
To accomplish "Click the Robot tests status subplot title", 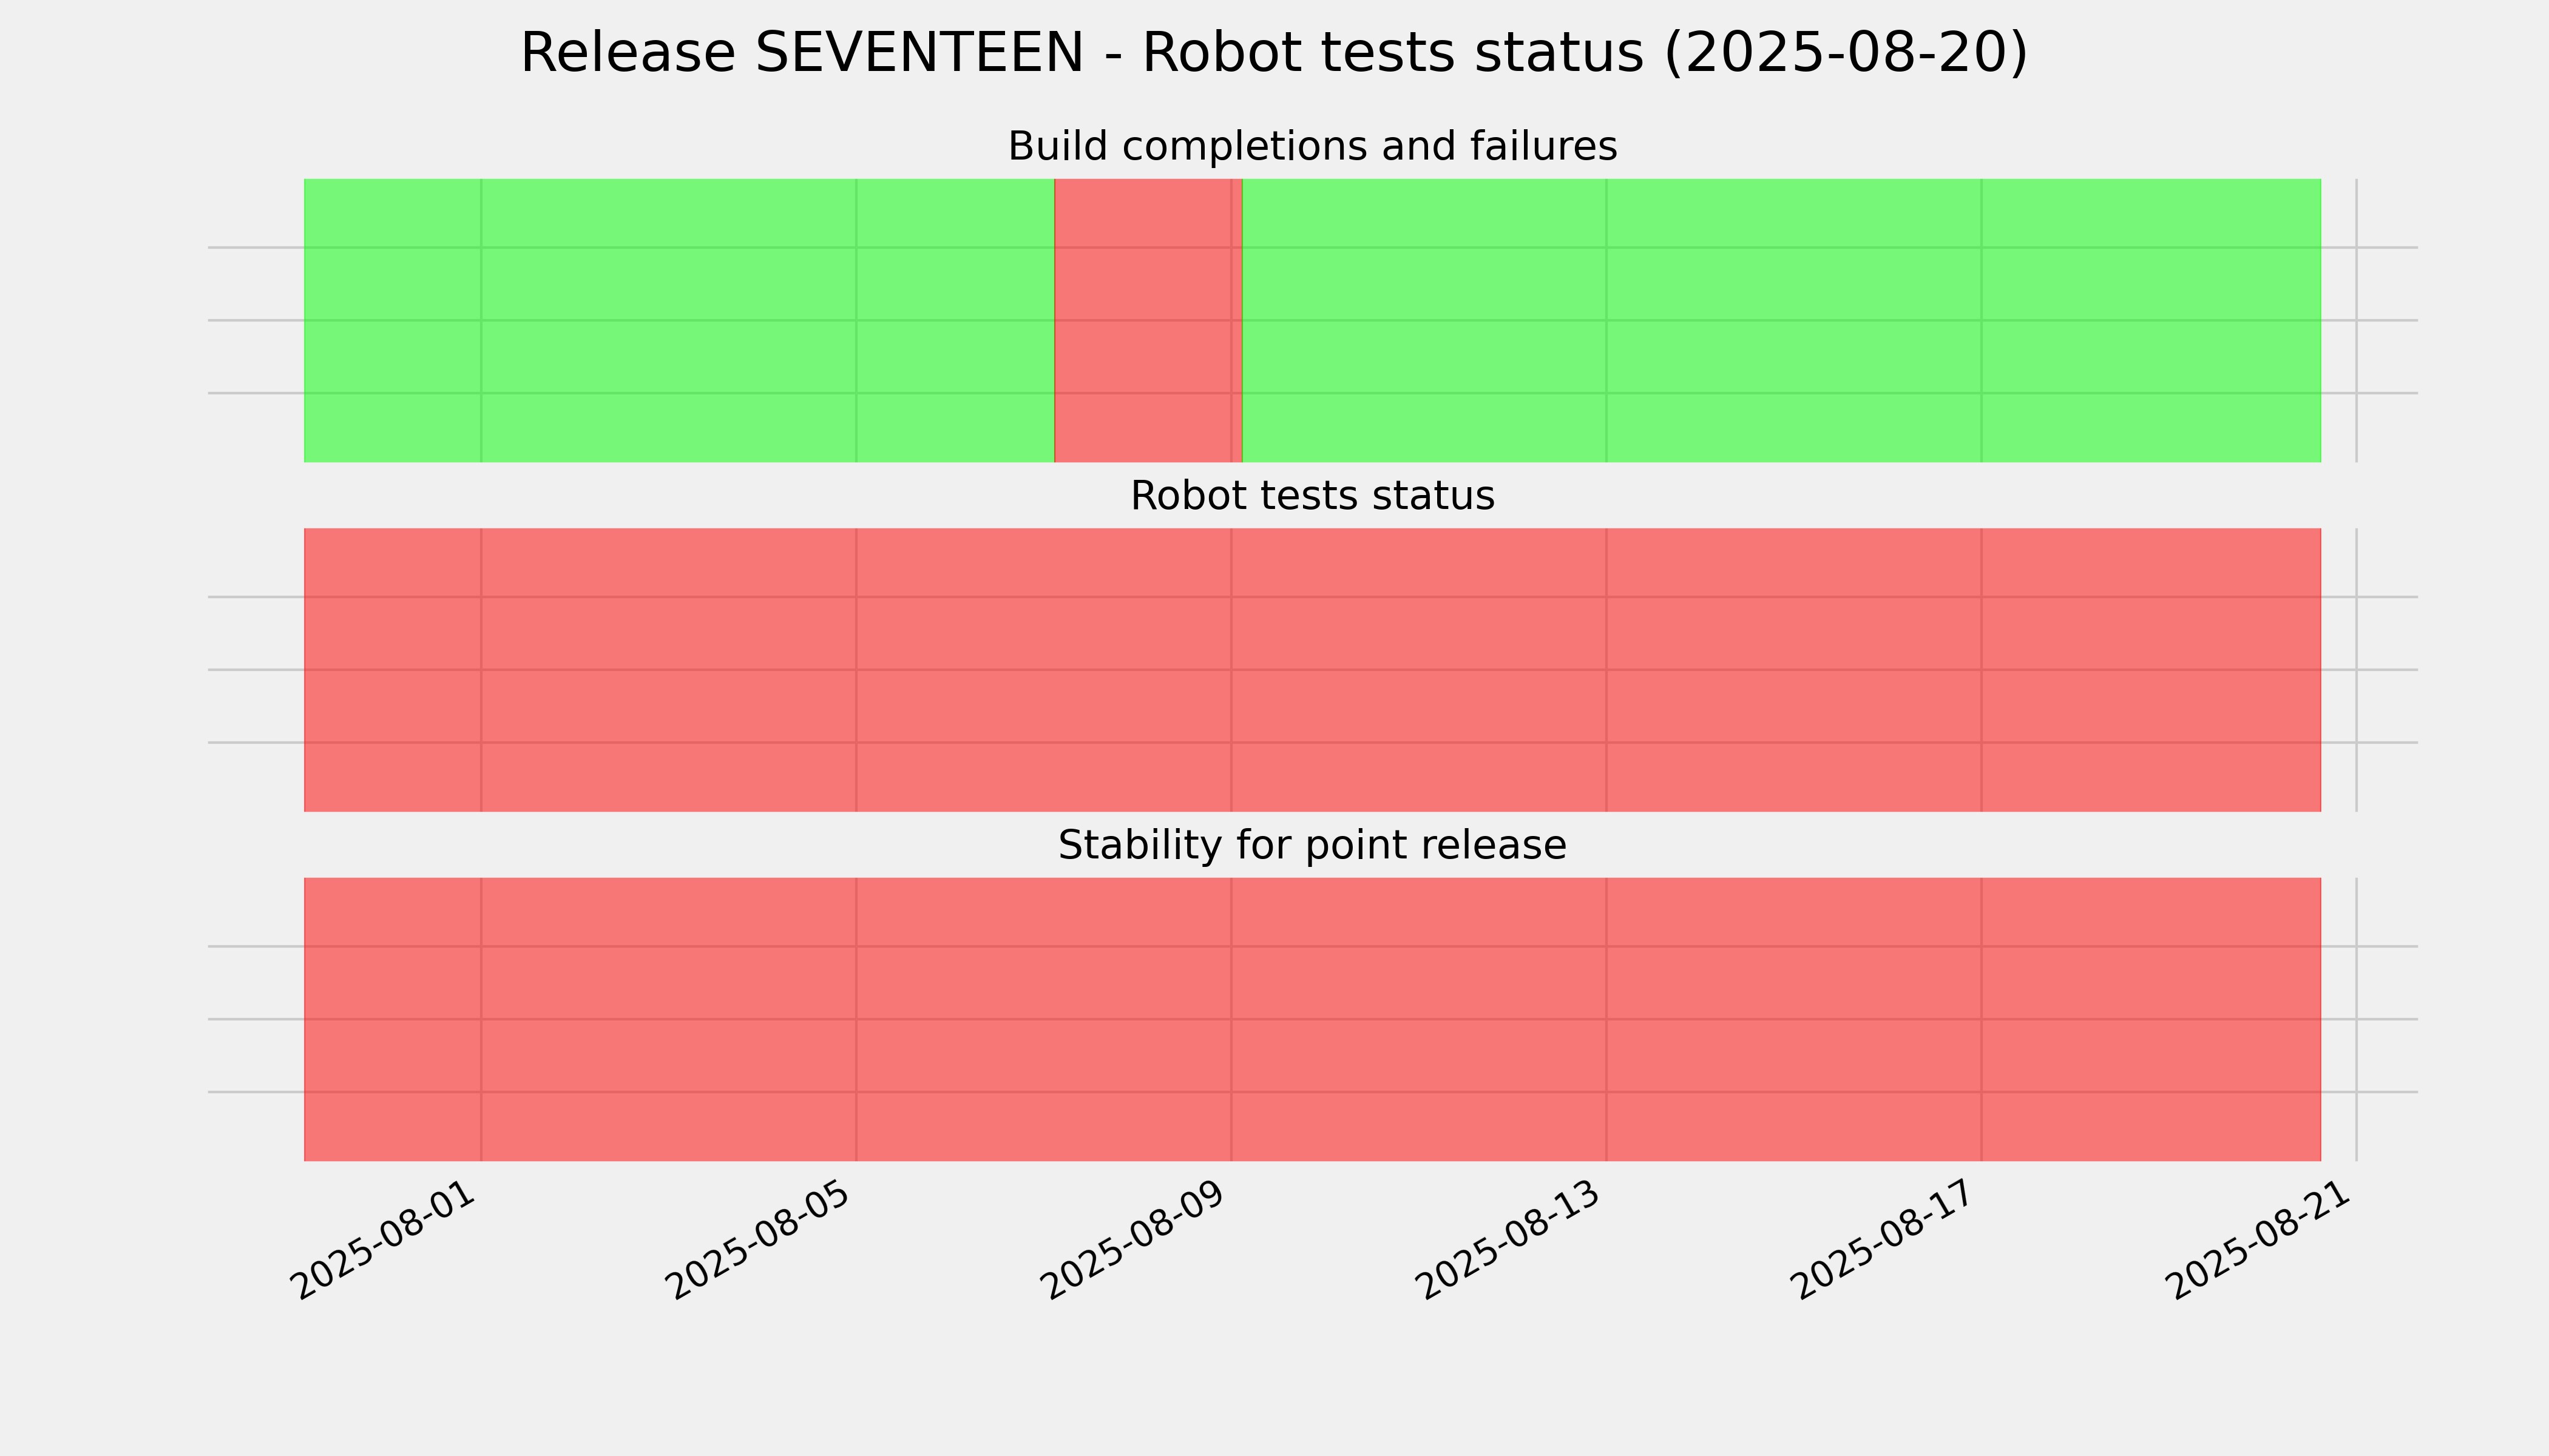I will pos(1312,496).
